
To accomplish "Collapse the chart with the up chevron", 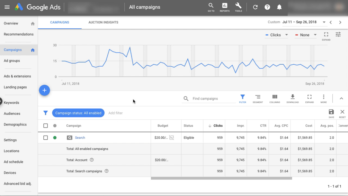I will (341, 98).
